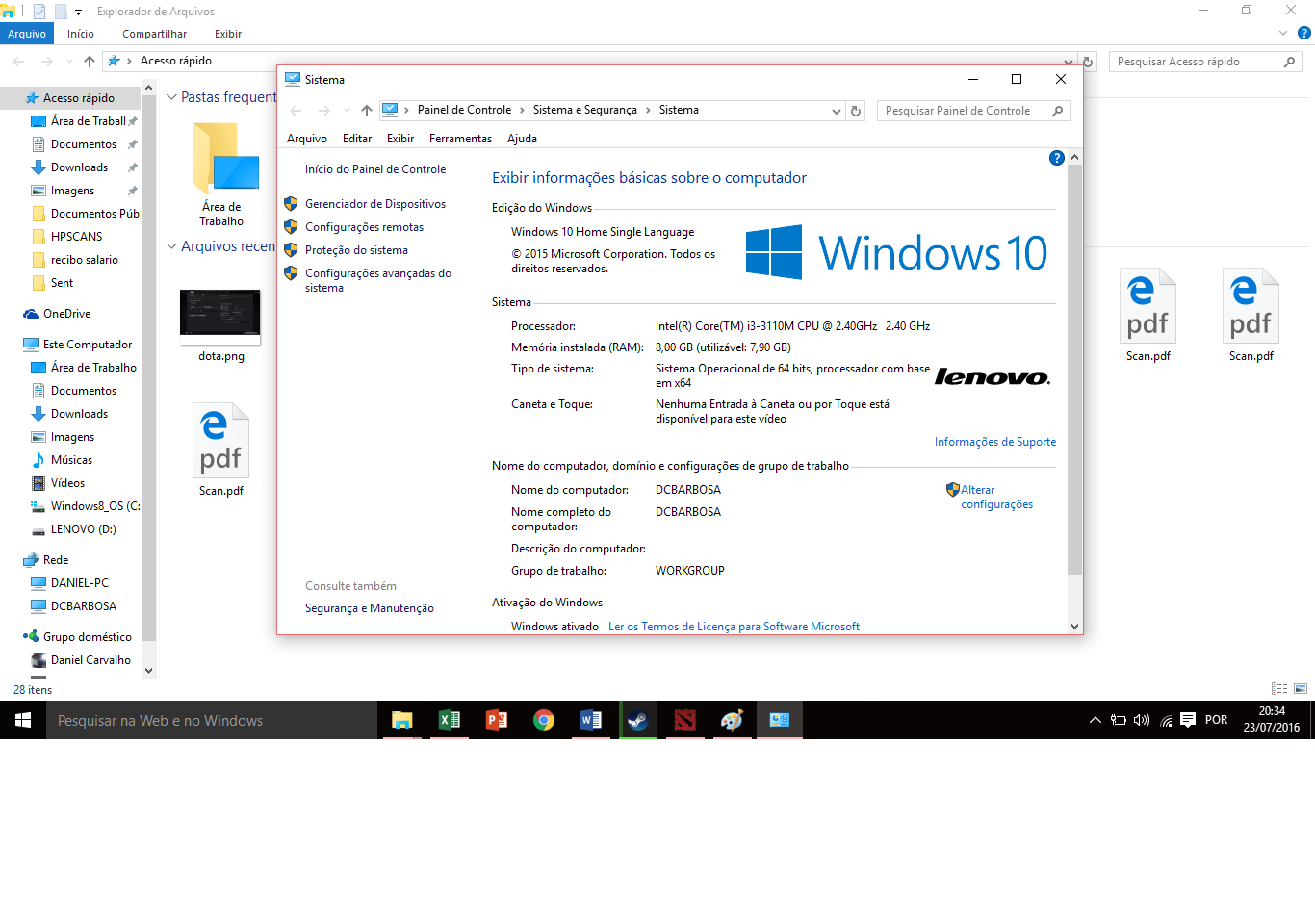
Task: Select OneDrive in the navigation pane
Action: 66,314
